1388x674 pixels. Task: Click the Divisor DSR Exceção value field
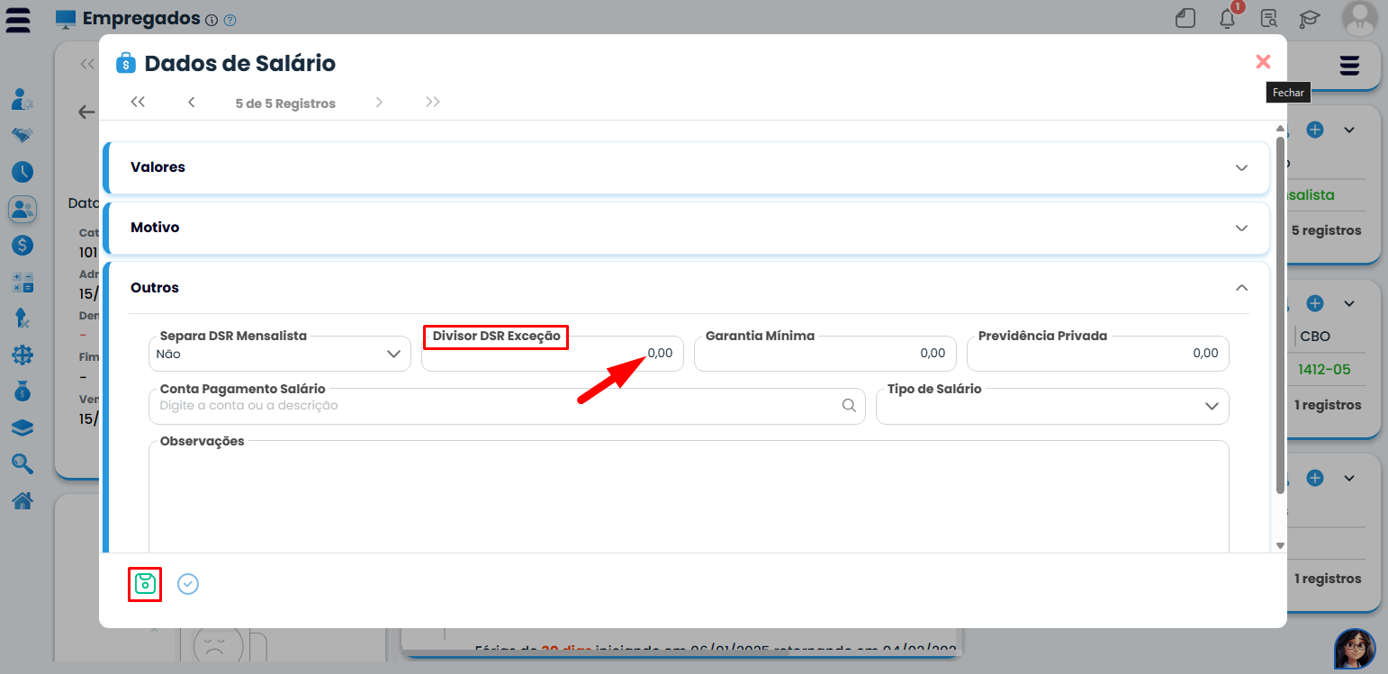(x=553, y=354)
